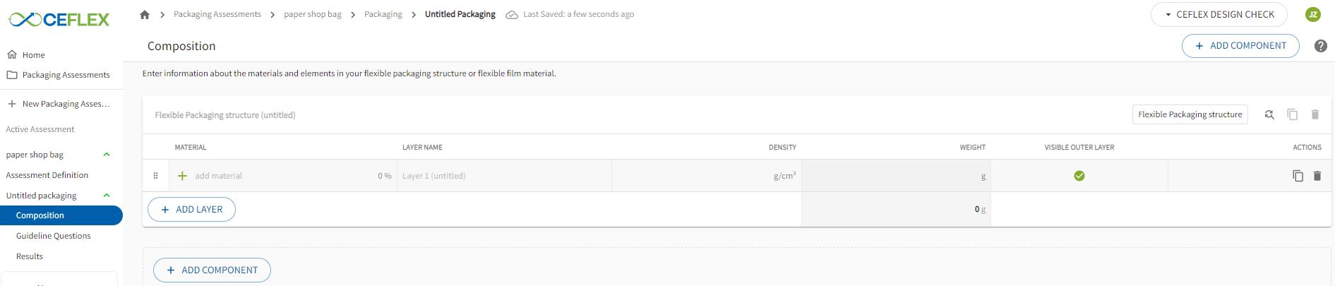Open the CEFLEX DESIGN CHECK dropdown

click(1219, 14)
